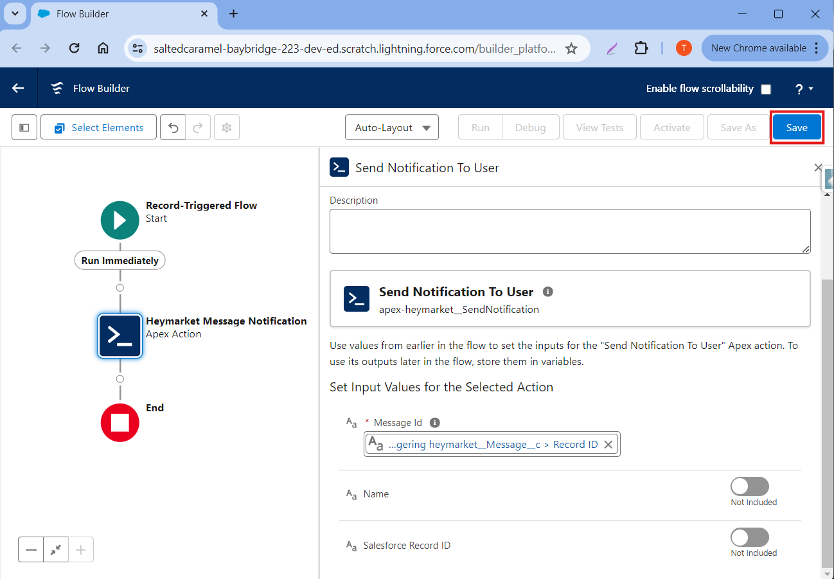Click the purple feather extension icon

pos(613,48)
